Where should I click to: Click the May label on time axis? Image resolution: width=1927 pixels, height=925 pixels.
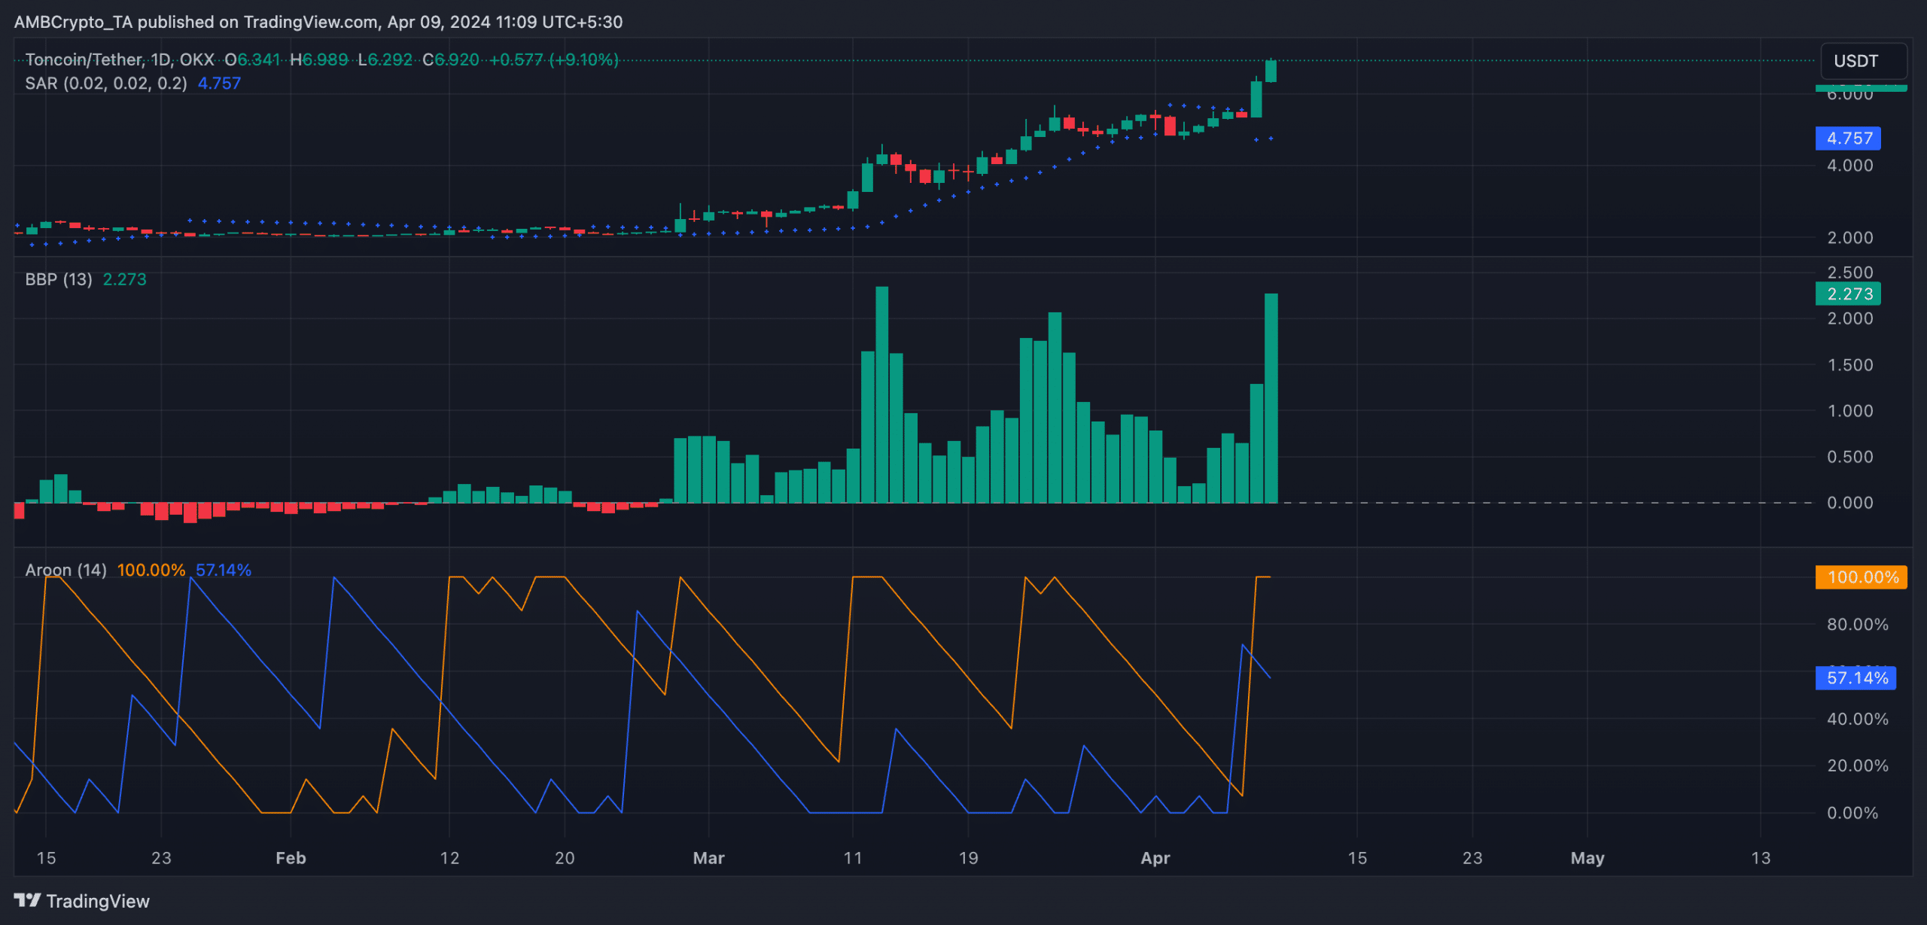[1588, 858]
